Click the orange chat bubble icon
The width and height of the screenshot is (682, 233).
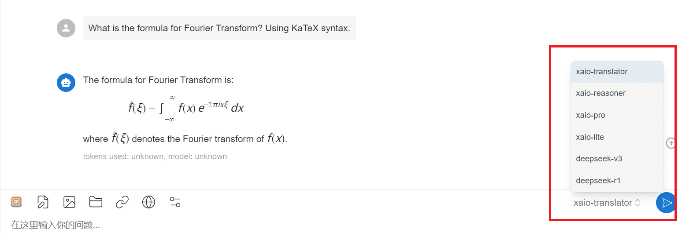coord(17,202)
